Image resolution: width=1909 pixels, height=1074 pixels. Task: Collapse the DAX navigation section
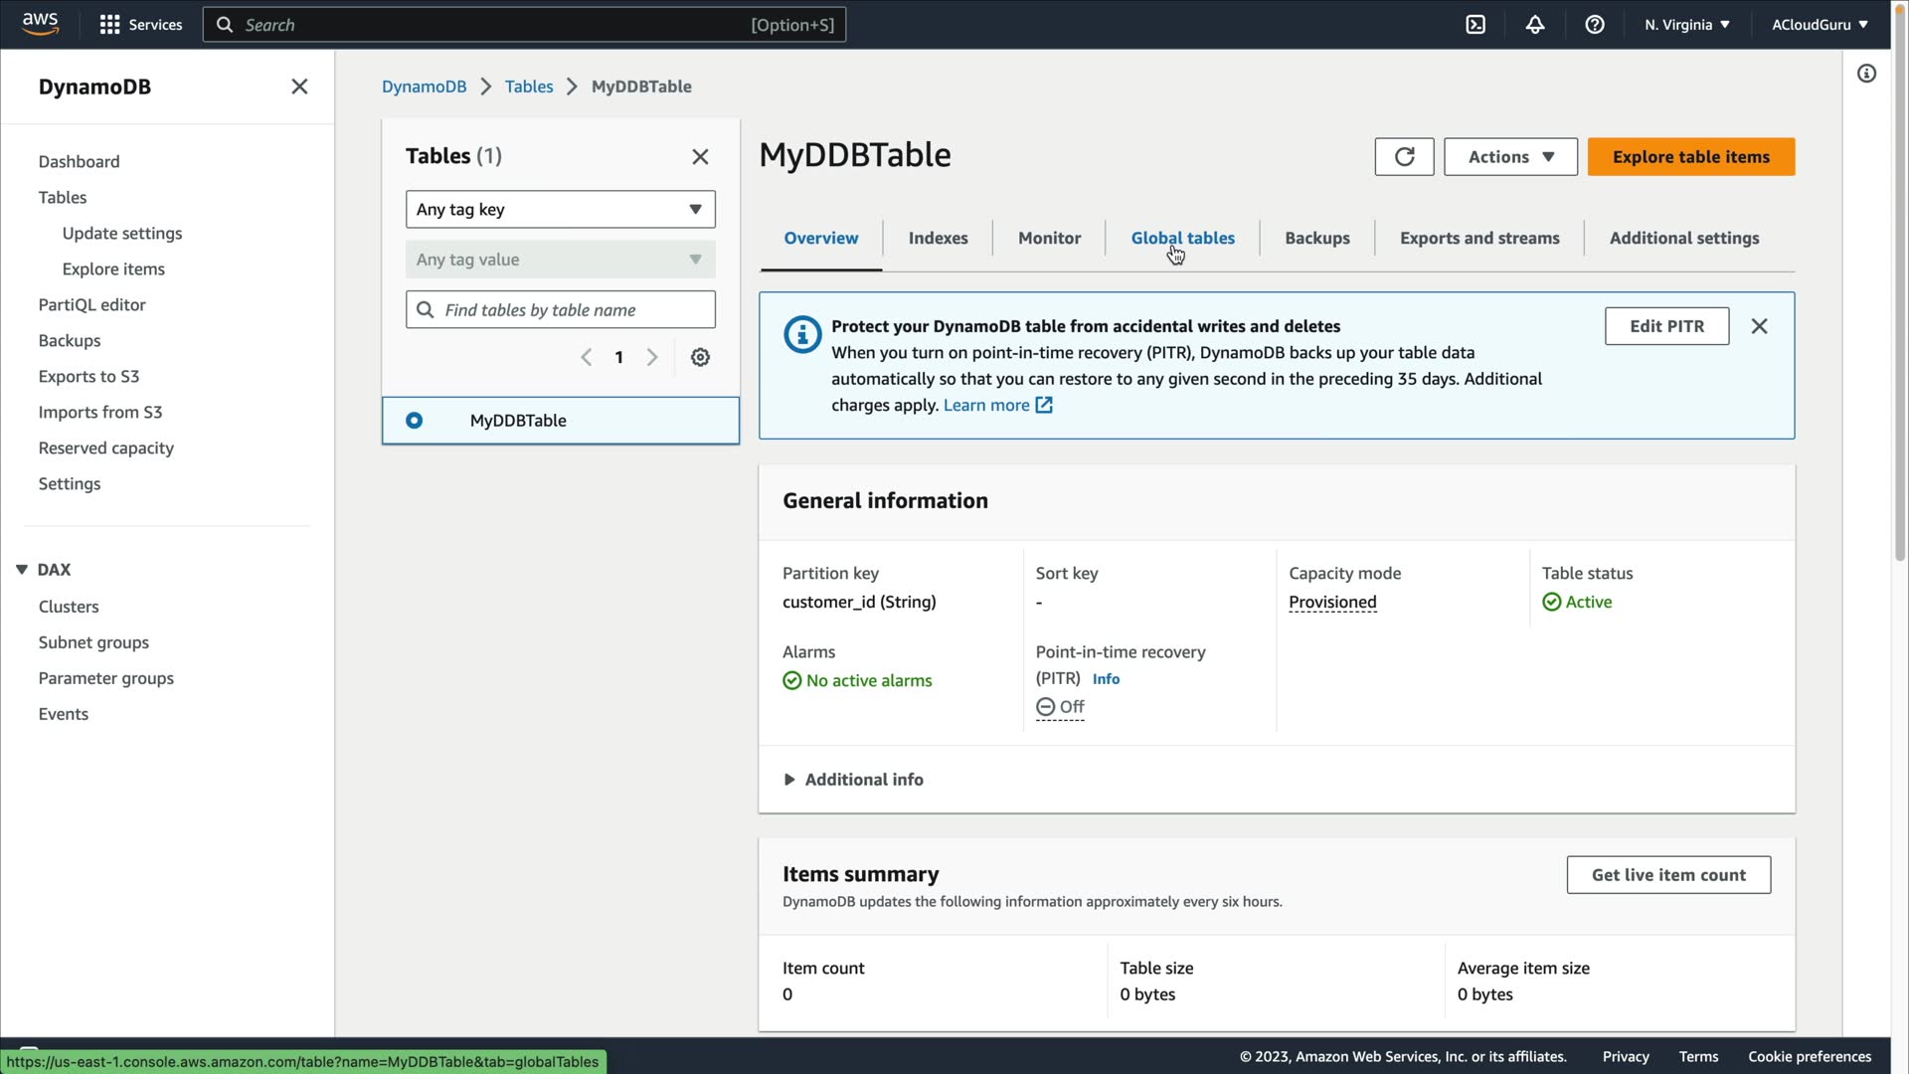click(x=22, y=570)
